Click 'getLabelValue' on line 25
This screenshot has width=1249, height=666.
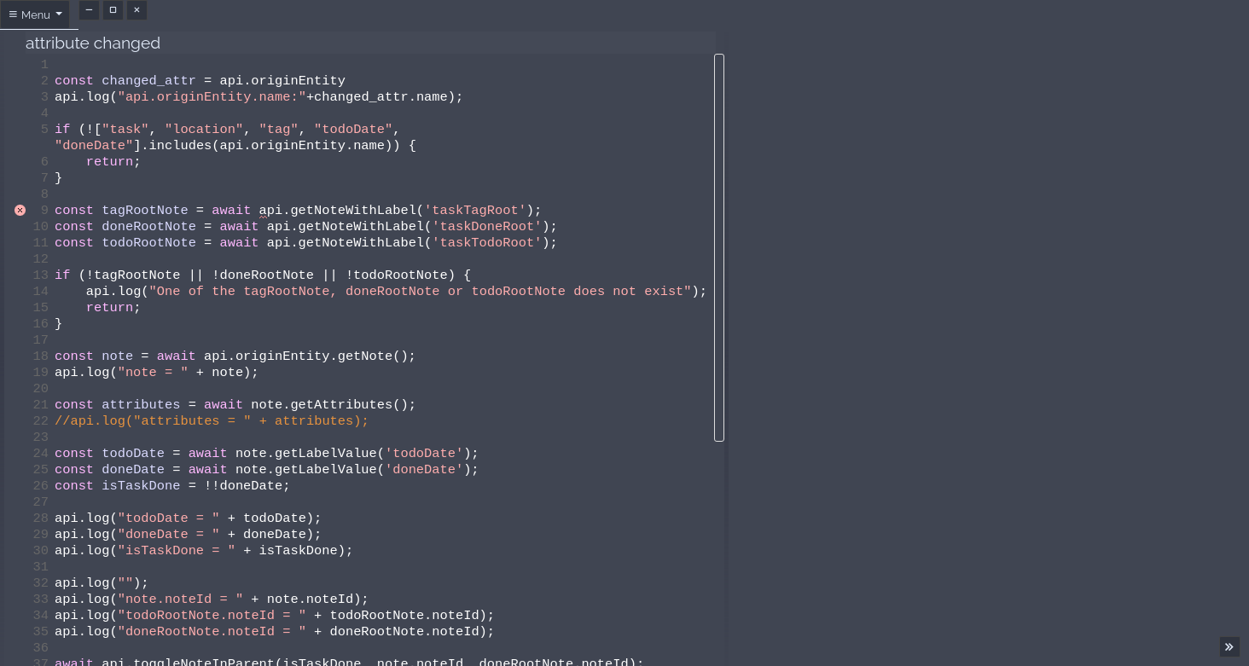tap(326, 469)
